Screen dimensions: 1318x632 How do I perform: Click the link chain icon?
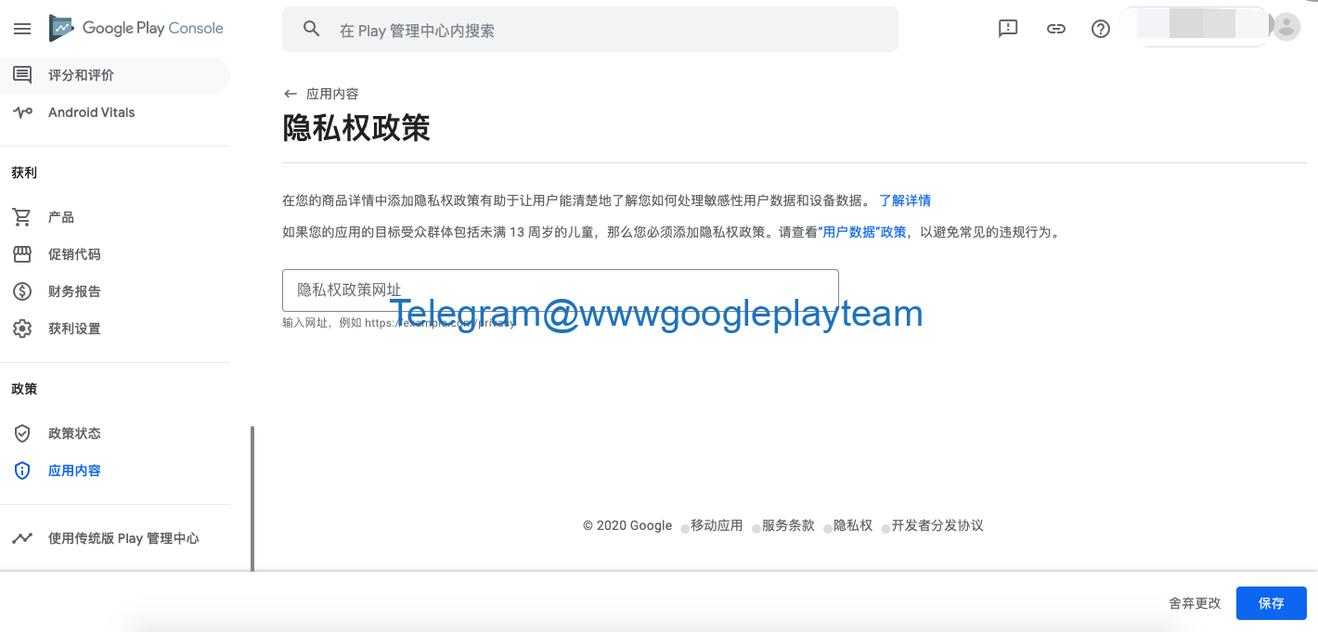(x=1055, y=29)
